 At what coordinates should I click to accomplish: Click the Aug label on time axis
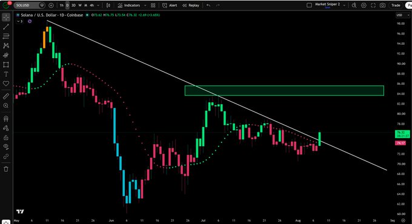pos(297,220)
